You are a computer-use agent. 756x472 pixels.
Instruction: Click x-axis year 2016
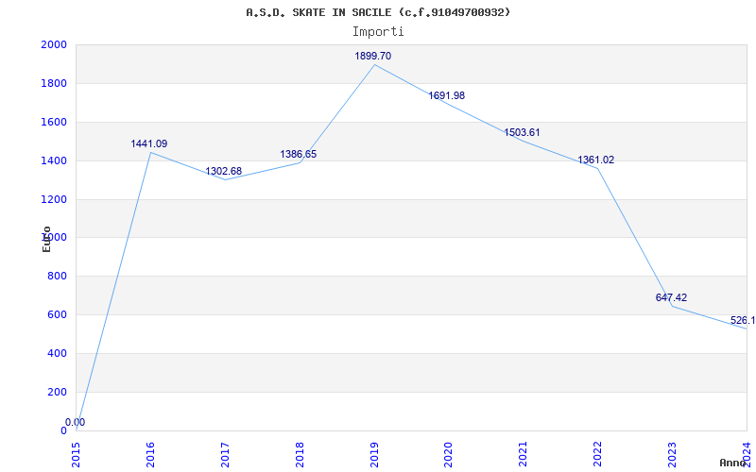tap(150, 454)
